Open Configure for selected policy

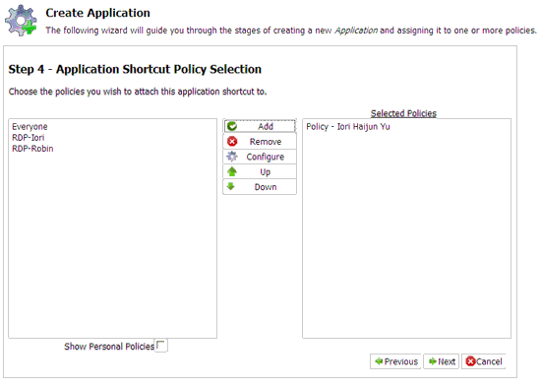click(260, 157)
